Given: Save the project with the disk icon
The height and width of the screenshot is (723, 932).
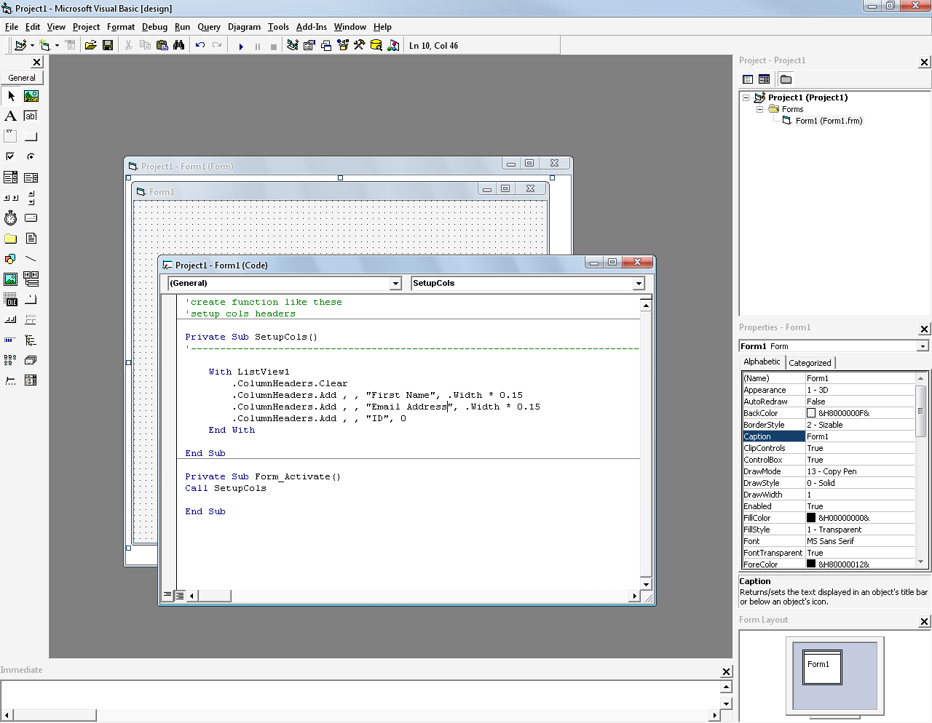Looking at the screenshot, I should (x=108, y=46).
